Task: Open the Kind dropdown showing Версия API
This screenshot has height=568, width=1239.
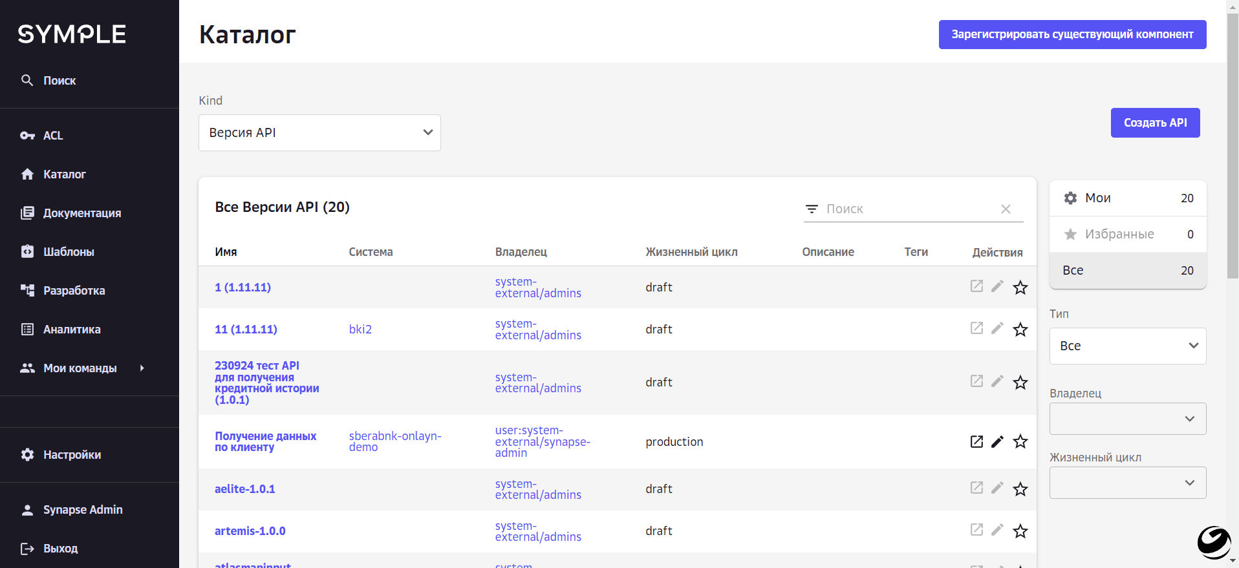Action: click(x=319, y=133)
